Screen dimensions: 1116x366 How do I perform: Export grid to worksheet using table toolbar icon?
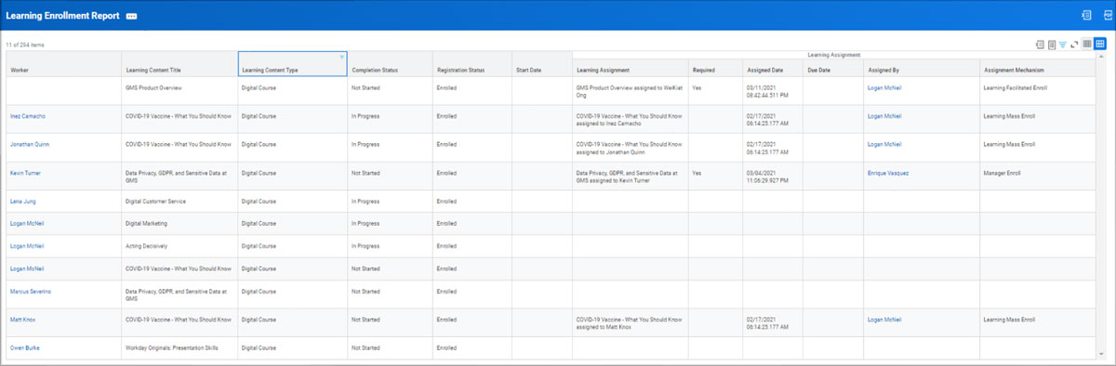point(1052,44)
